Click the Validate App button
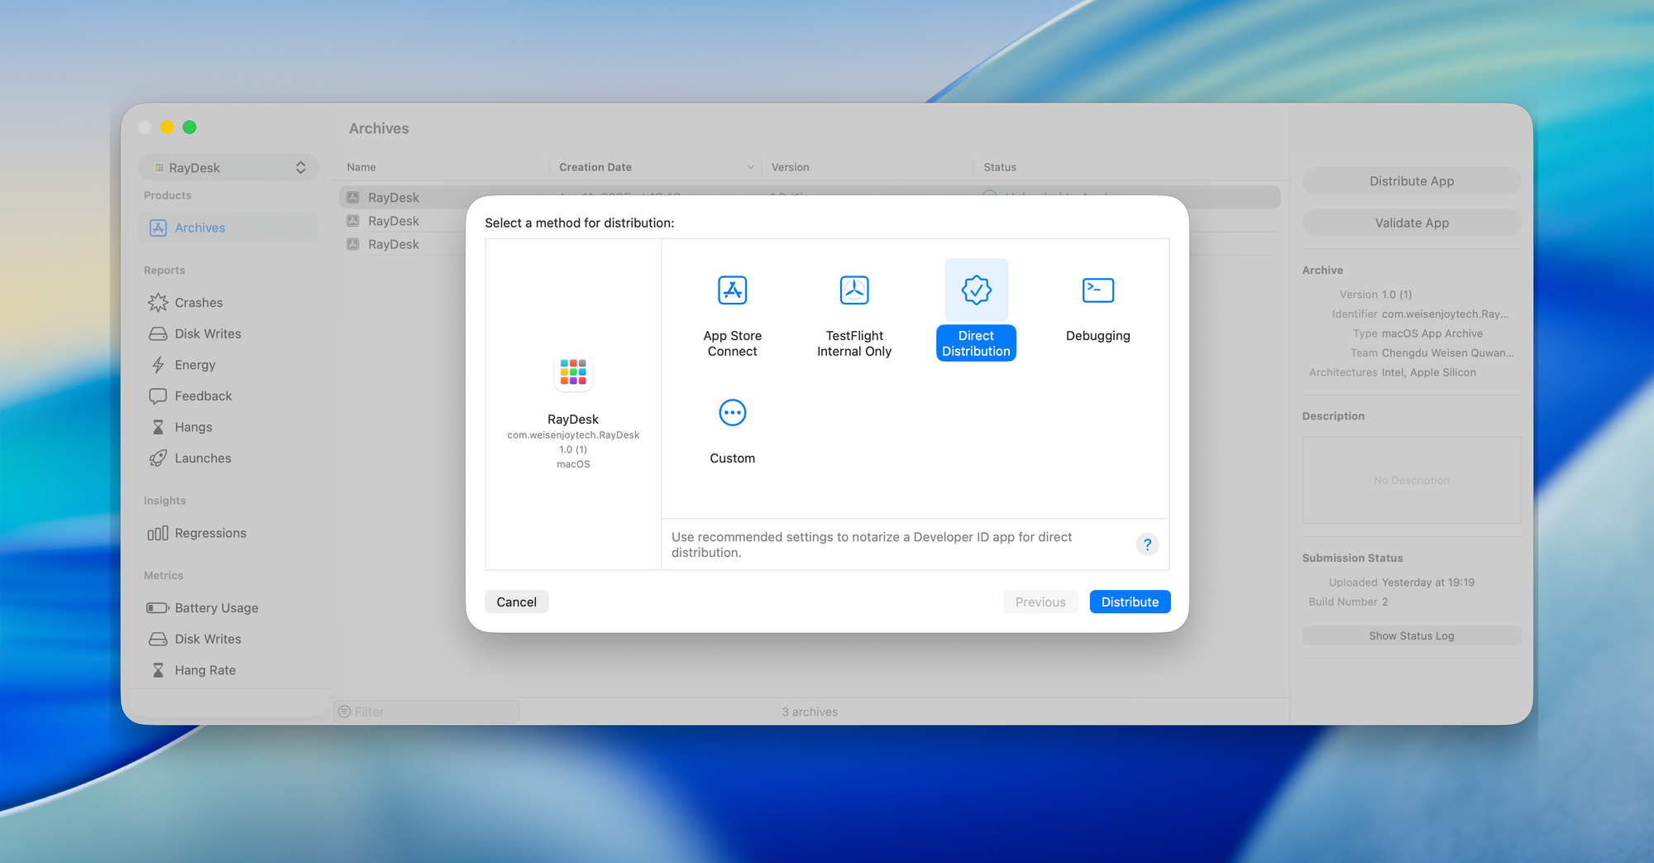 coord(1411,223)
